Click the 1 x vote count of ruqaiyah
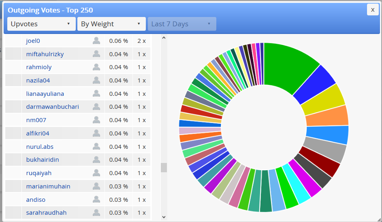The width and height of the screenshot is (382, 222). click(141, 173)
